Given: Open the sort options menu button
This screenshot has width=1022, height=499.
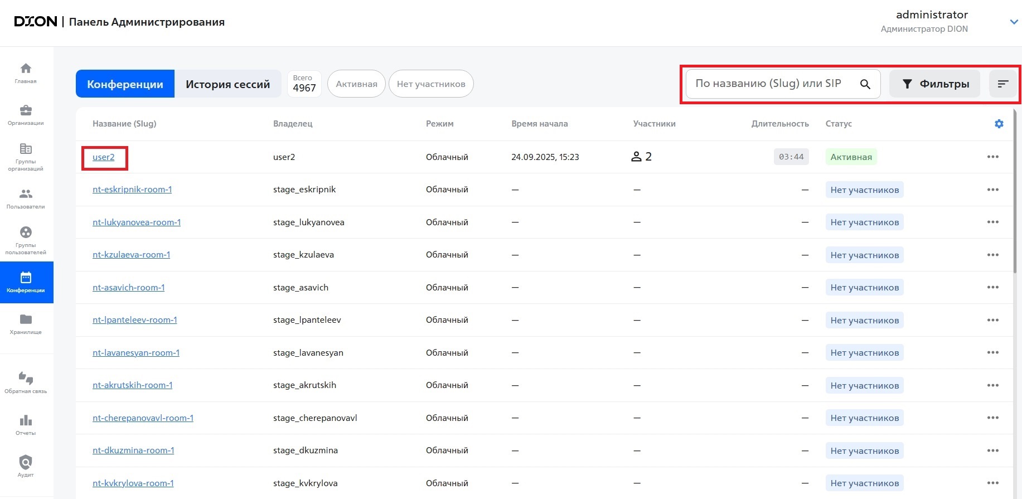Looking at the screenshot, I should click(x=1002, y=84).
